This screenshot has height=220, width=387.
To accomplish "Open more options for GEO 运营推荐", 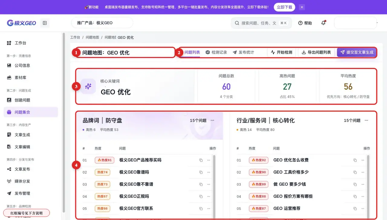I will point(363,208).
